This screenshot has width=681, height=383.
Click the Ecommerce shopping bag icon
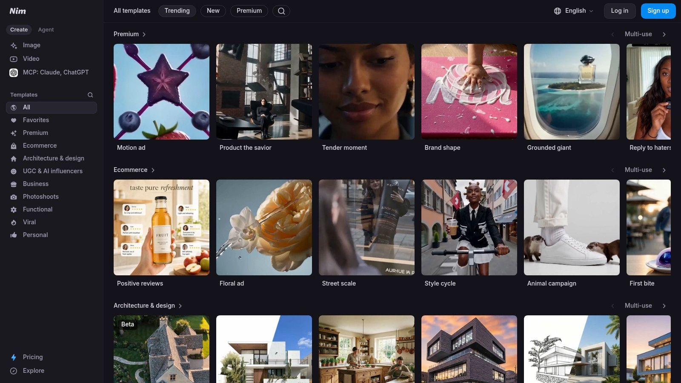[14, 146]
